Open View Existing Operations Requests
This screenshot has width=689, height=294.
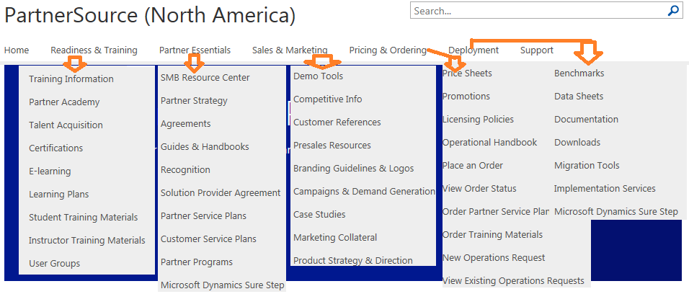[x=513, y=280]
